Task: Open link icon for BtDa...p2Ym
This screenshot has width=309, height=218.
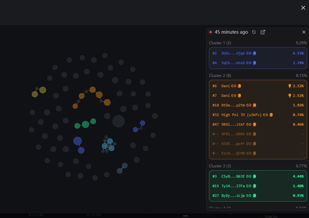Action: [x=249, y=105]
